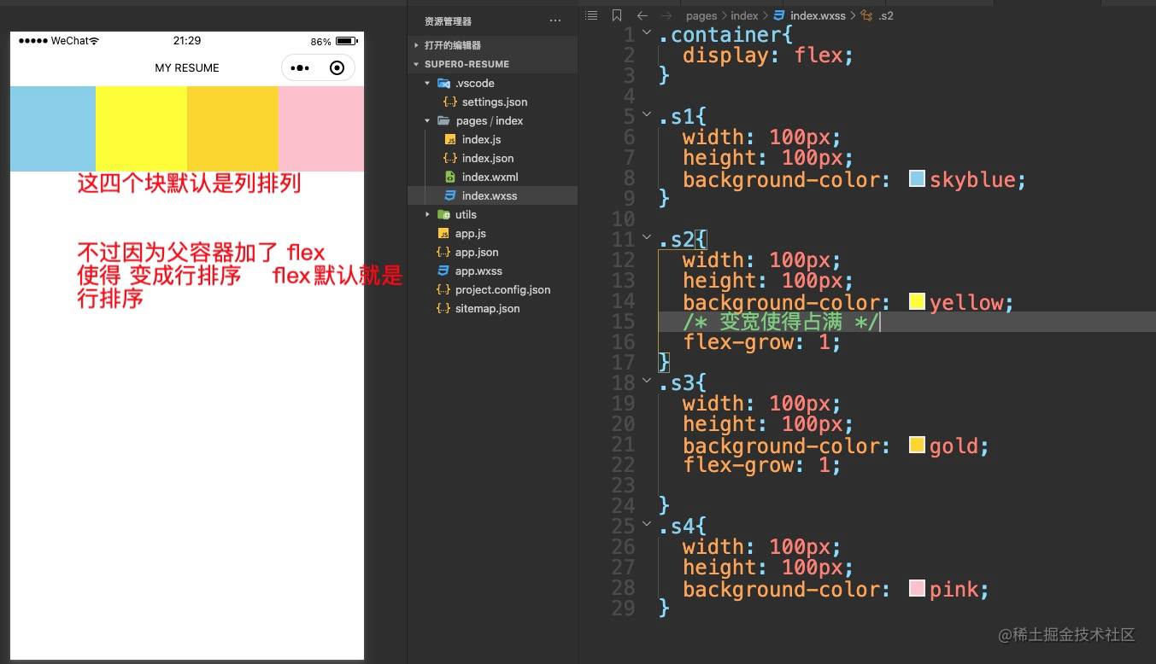Open app.js from the explorer
This screenshot has width=1156, height=664.
[470, 233]
